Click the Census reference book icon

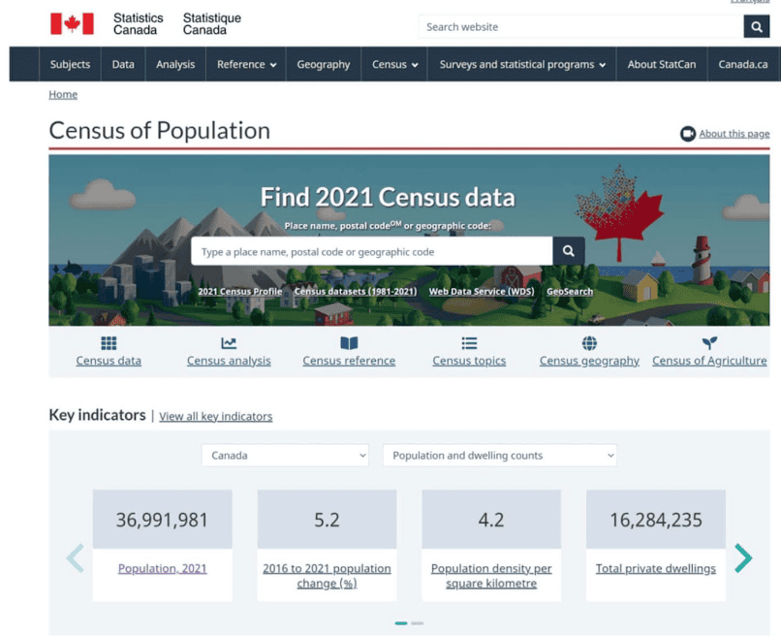click(349, 343)
